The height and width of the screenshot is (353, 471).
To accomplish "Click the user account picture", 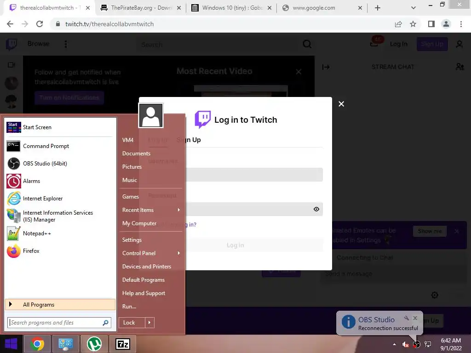I will click(151, 115).
